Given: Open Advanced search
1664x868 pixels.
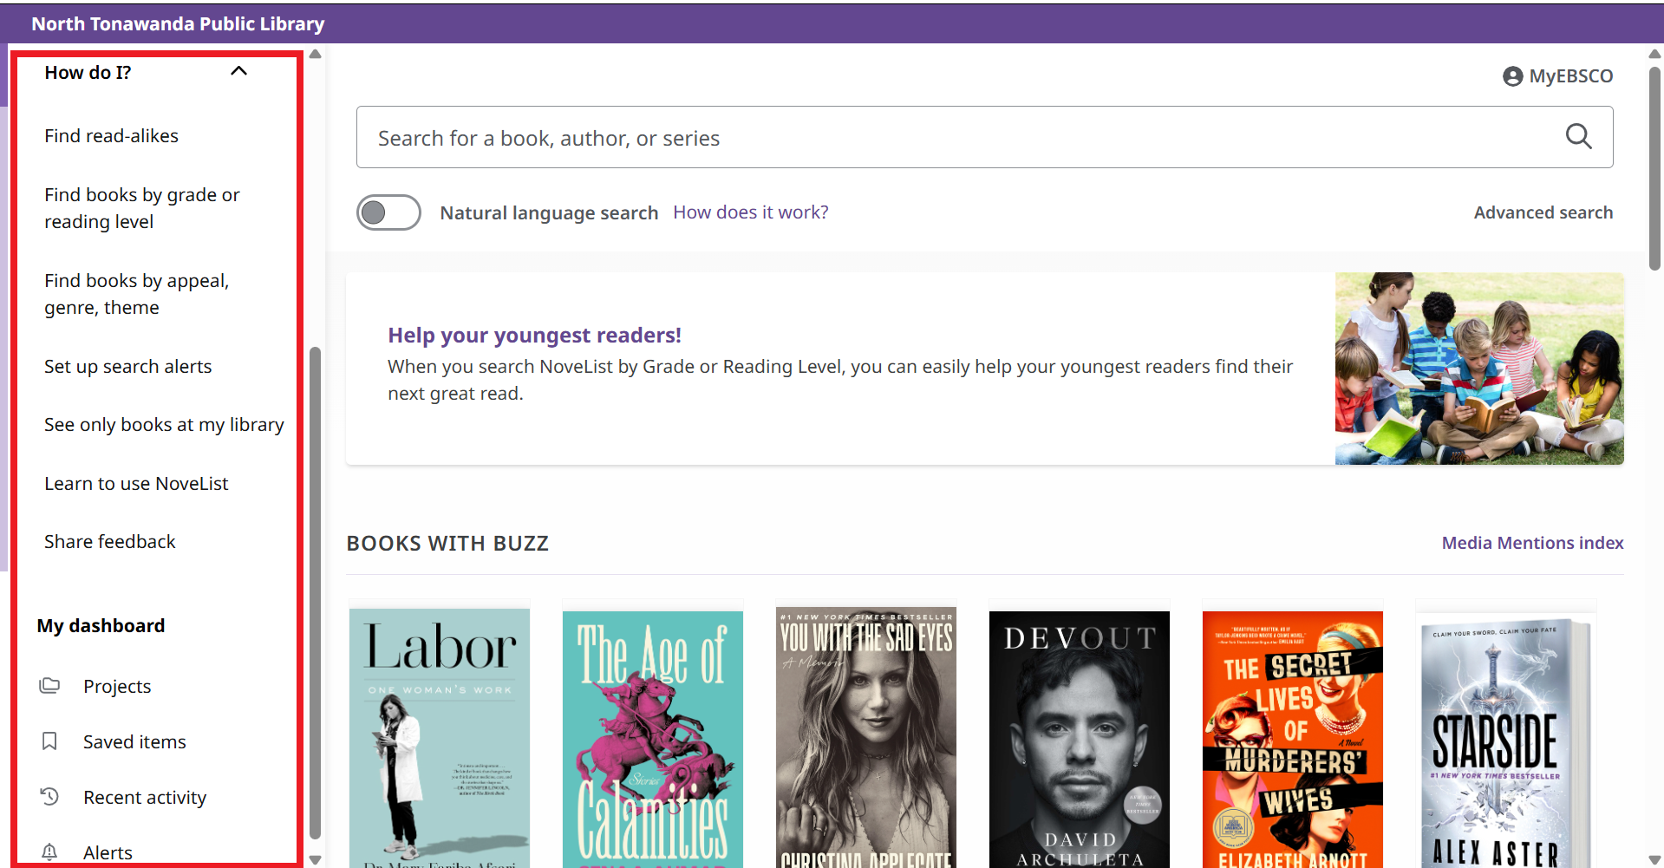Looking at the screenshot, I should pos(1543,212).
